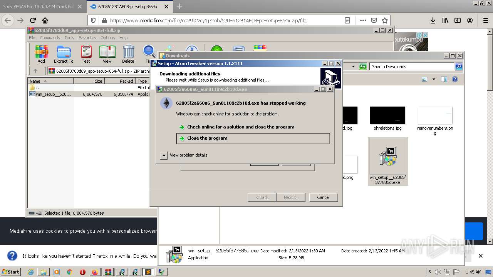Open view options dropdown in Downloads
Screen dimensions: 493x277
pos(434,79)
